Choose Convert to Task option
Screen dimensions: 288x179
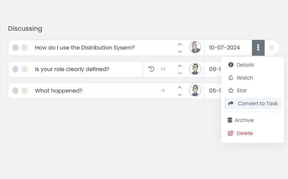[x=257, y=104]
